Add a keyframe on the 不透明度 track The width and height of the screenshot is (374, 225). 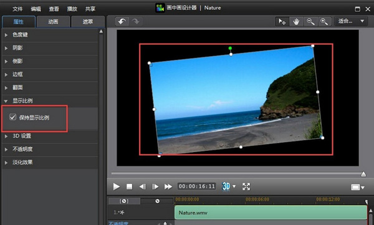tap(165, 223)
